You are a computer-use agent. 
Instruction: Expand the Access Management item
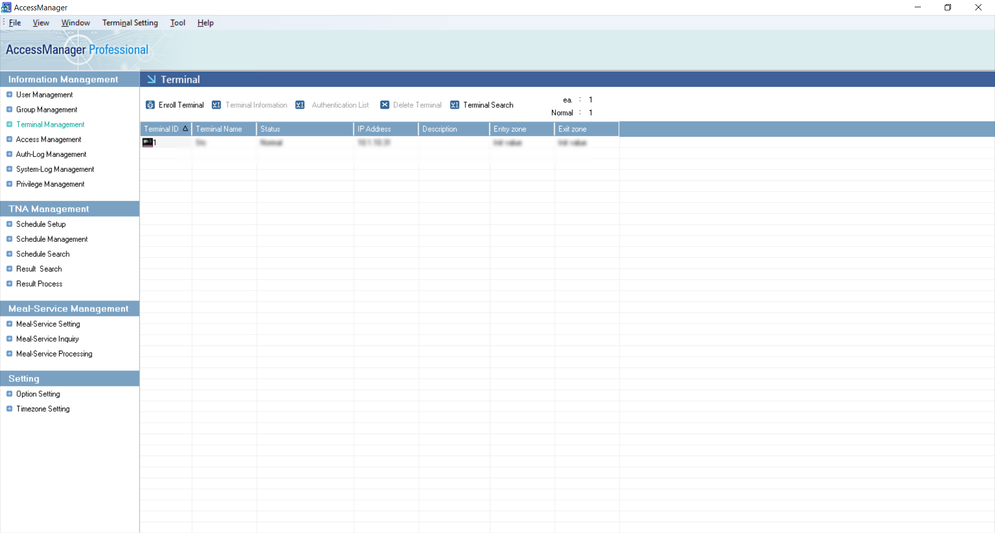[9, 139]
